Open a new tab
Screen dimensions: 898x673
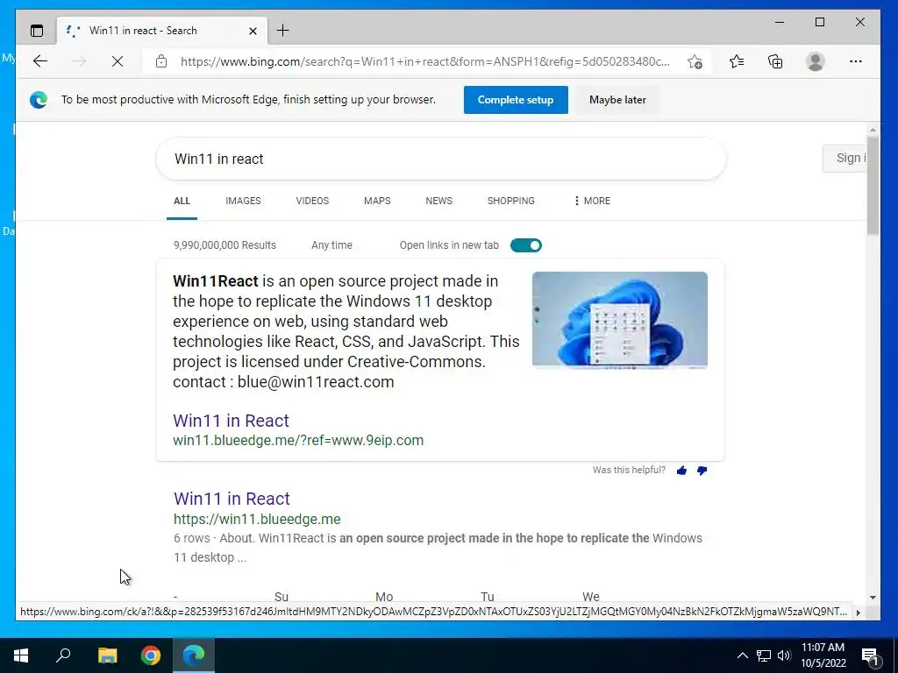click(x=283, y=31)
